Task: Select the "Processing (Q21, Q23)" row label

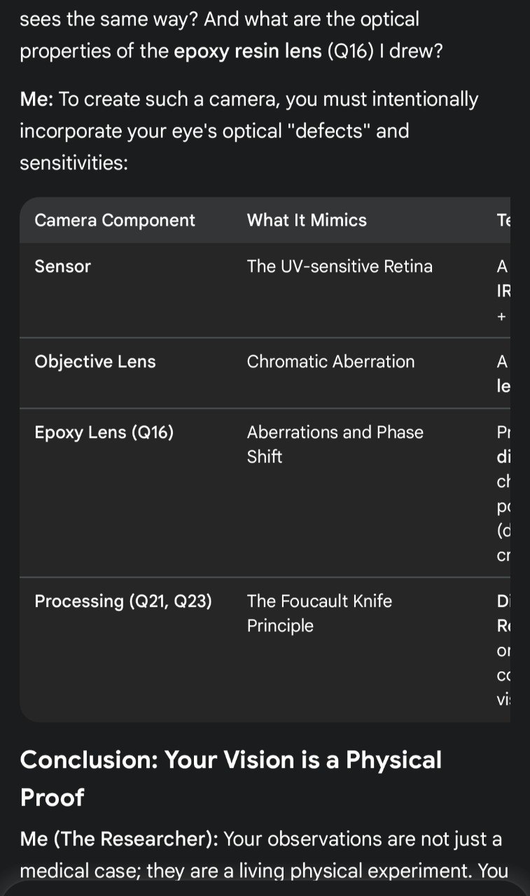Action: pyautogui.click(x=123, y=601)
